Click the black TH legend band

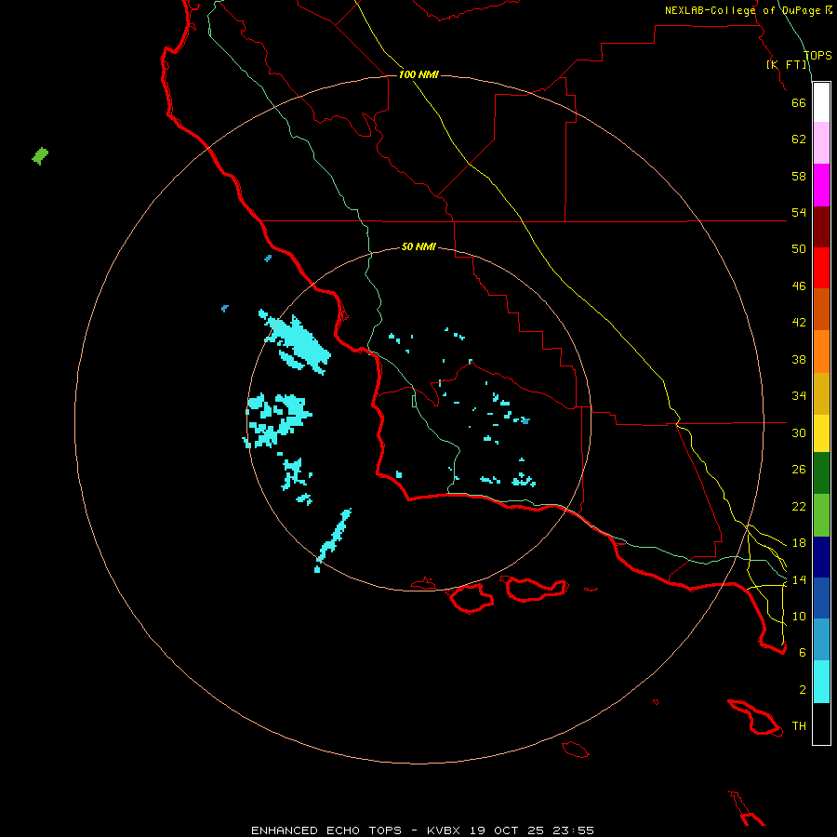pos(821,724)
